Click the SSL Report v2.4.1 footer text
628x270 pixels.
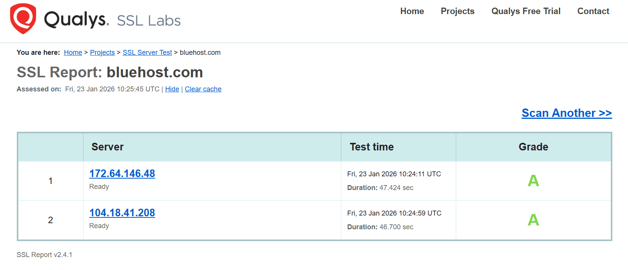point(44,254)
